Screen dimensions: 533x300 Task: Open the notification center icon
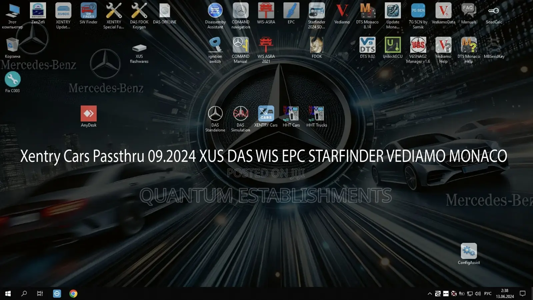pos(523,294)
